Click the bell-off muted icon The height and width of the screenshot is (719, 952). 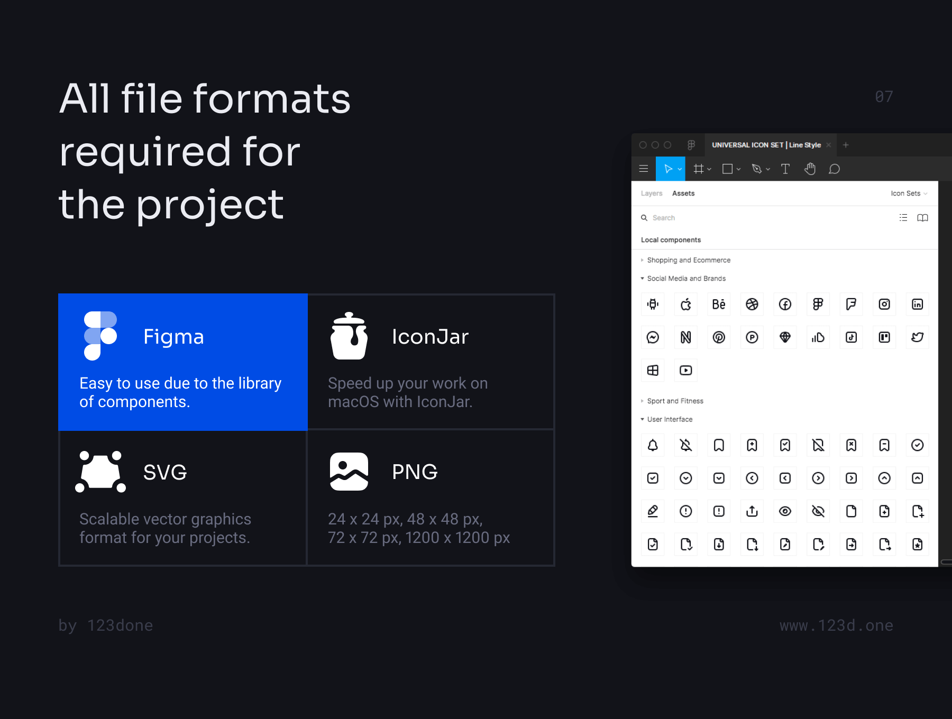click(686, 445)
